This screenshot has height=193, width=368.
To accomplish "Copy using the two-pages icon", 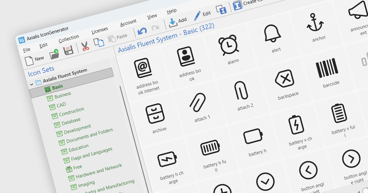I will pyautogui.click(x=99, y=42).
